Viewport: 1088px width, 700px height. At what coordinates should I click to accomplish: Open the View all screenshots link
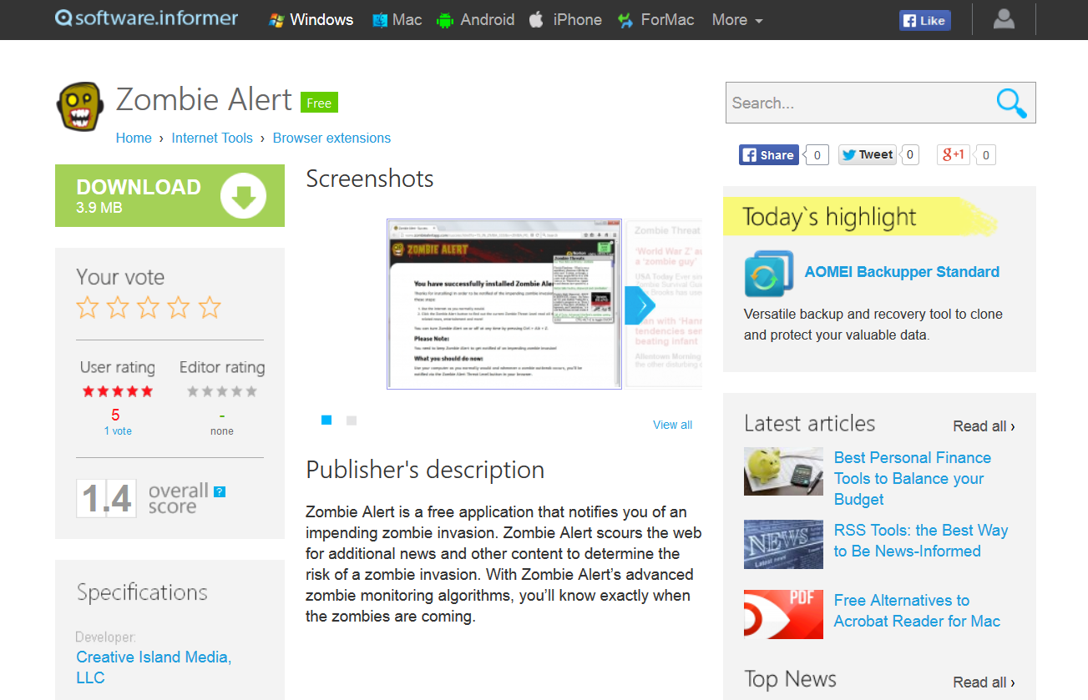[x=672, y=425]
